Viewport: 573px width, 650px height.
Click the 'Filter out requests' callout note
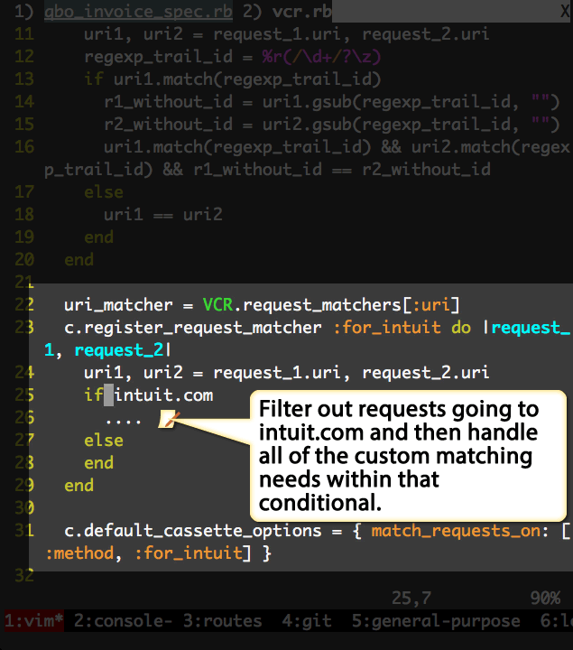tap(408, 456)
